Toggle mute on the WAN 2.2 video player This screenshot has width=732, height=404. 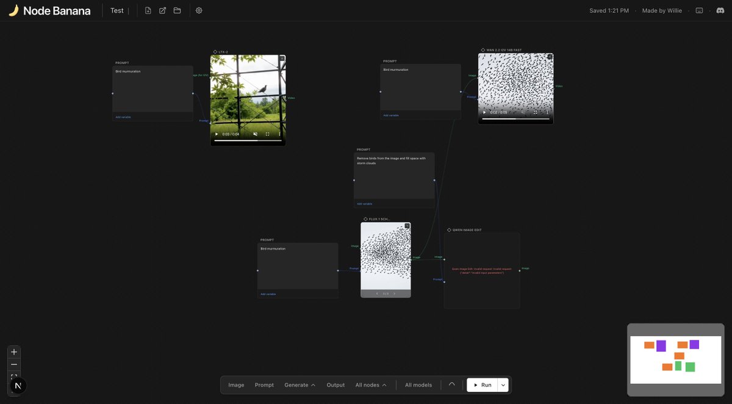pyautogui.click(x=523, y=112)
